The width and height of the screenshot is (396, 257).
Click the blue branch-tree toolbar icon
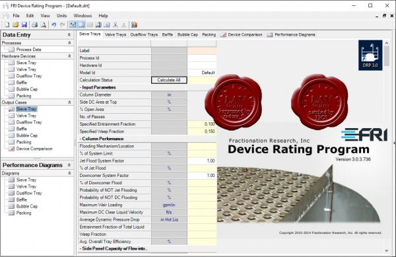(x=115, y=24)
